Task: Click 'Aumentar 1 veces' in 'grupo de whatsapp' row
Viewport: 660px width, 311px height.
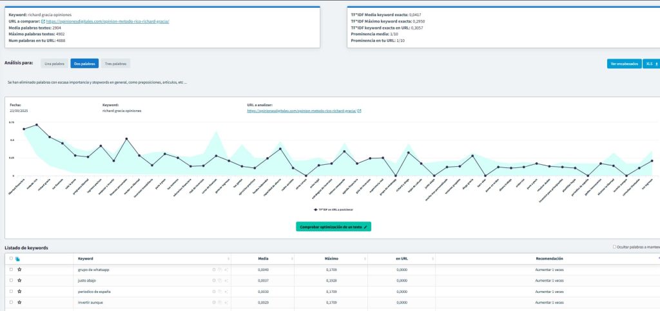Action: coord(549,269)
